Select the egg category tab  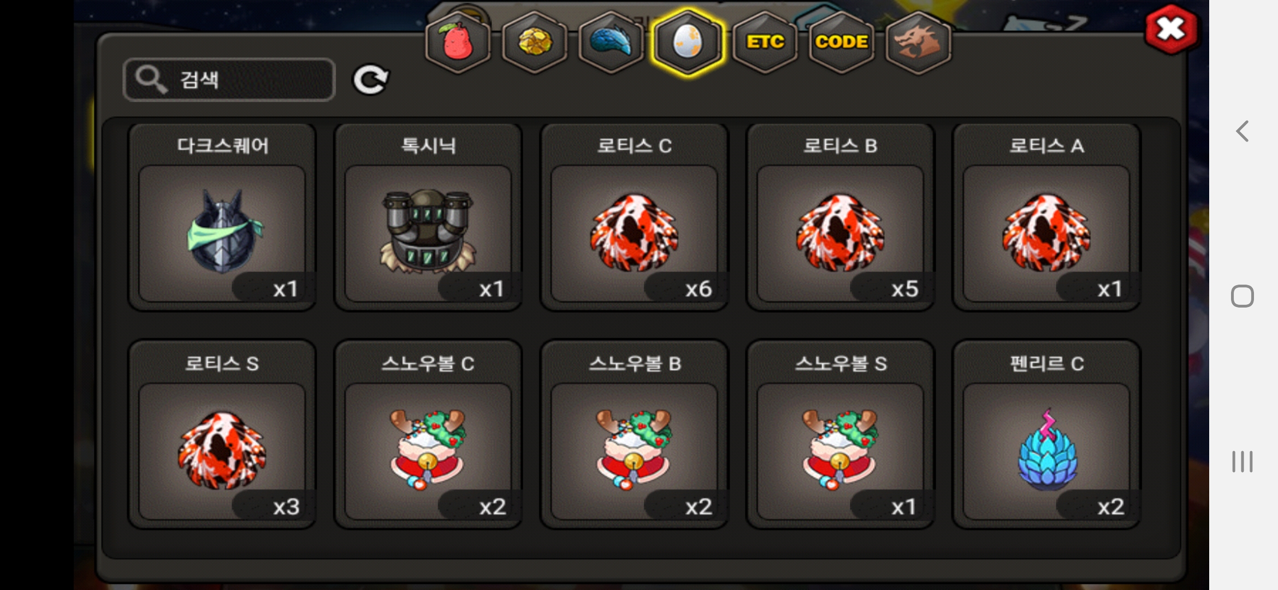[x=688, y=42]
